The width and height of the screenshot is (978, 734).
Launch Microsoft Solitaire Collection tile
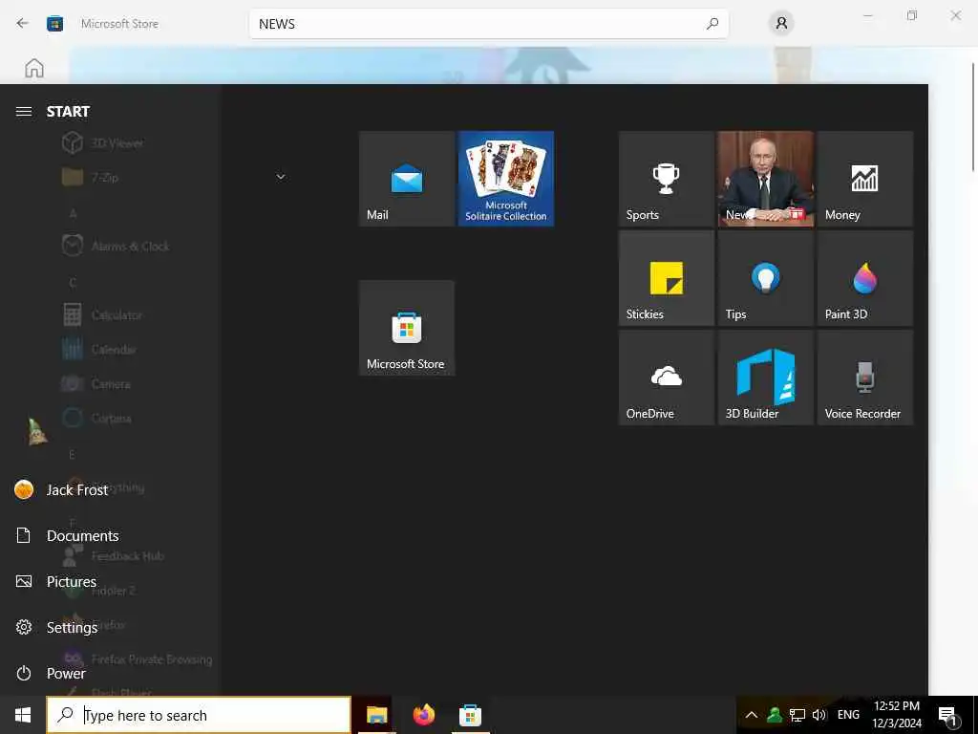click(x=506, y=179)
